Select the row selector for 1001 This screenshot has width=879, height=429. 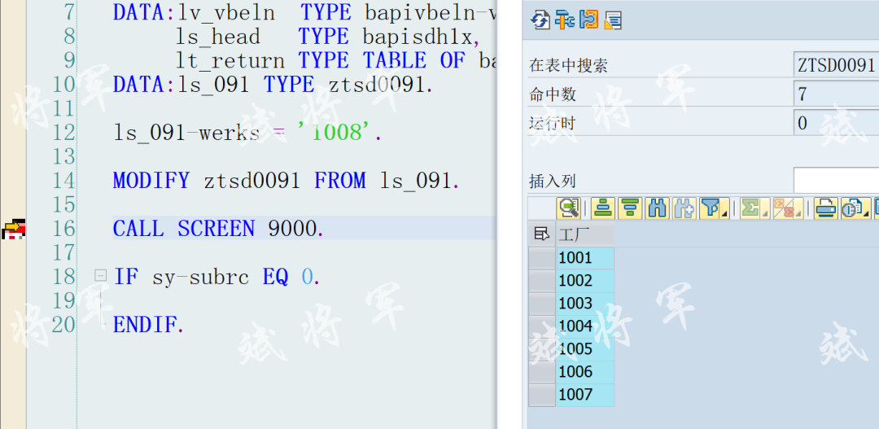coord(542,258)
